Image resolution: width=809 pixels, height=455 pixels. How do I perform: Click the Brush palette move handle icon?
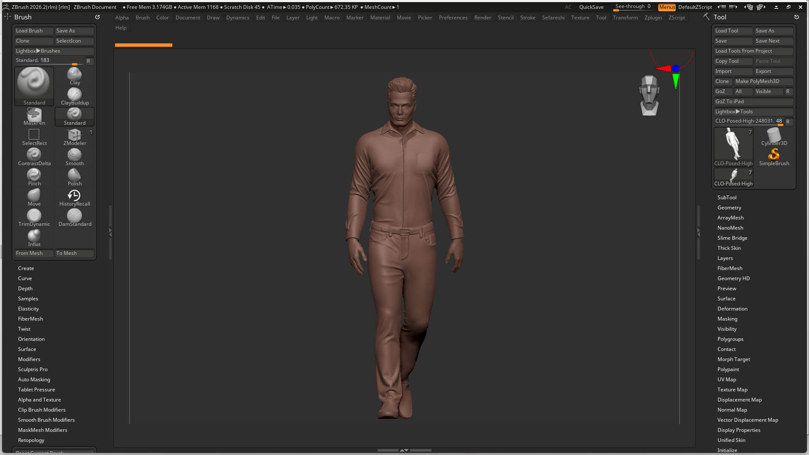(x=8, y=16)
